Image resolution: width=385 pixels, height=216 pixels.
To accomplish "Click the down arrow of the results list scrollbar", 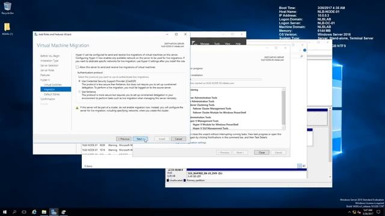I will 283,128.
